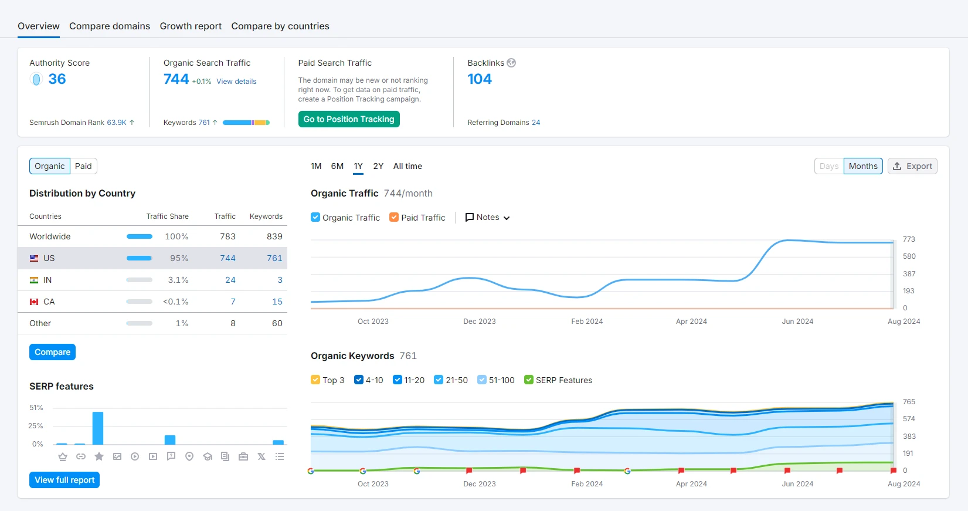Select the 2Y time range
Screen dimensions: 968x511
tap(378, 166)
